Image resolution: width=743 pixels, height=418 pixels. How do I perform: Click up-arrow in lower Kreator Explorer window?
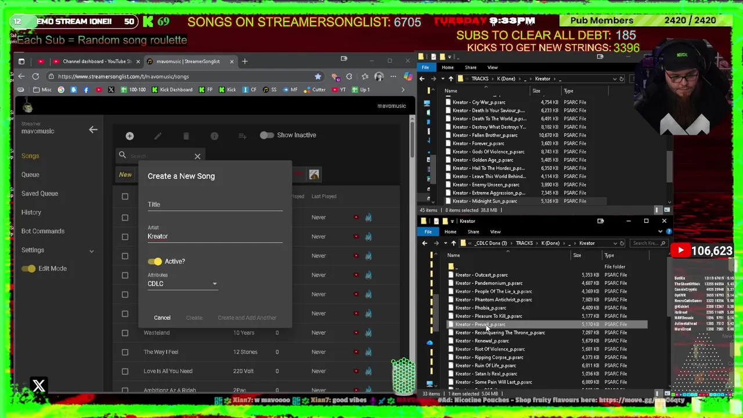pos(453,243)
